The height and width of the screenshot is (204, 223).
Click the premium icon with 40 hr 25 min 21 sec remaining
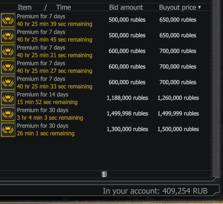[8, 52]
